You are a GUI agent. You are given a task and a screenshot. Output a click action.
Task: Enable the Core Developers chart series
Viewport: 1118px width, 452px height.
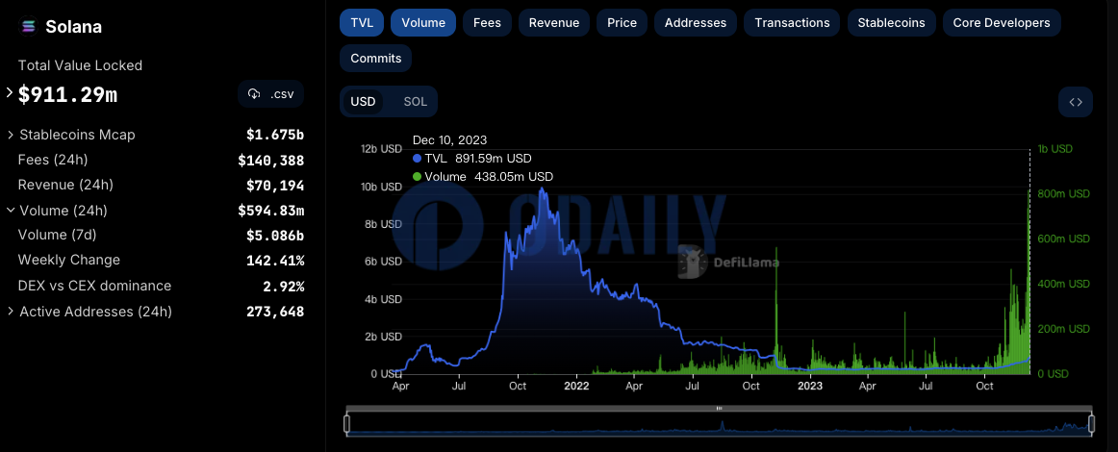point(1001,23)
